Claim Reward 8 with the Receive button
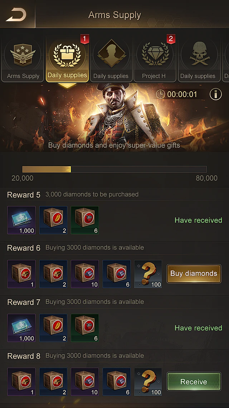This screenshot has height=408, width=229. point(194,382)
